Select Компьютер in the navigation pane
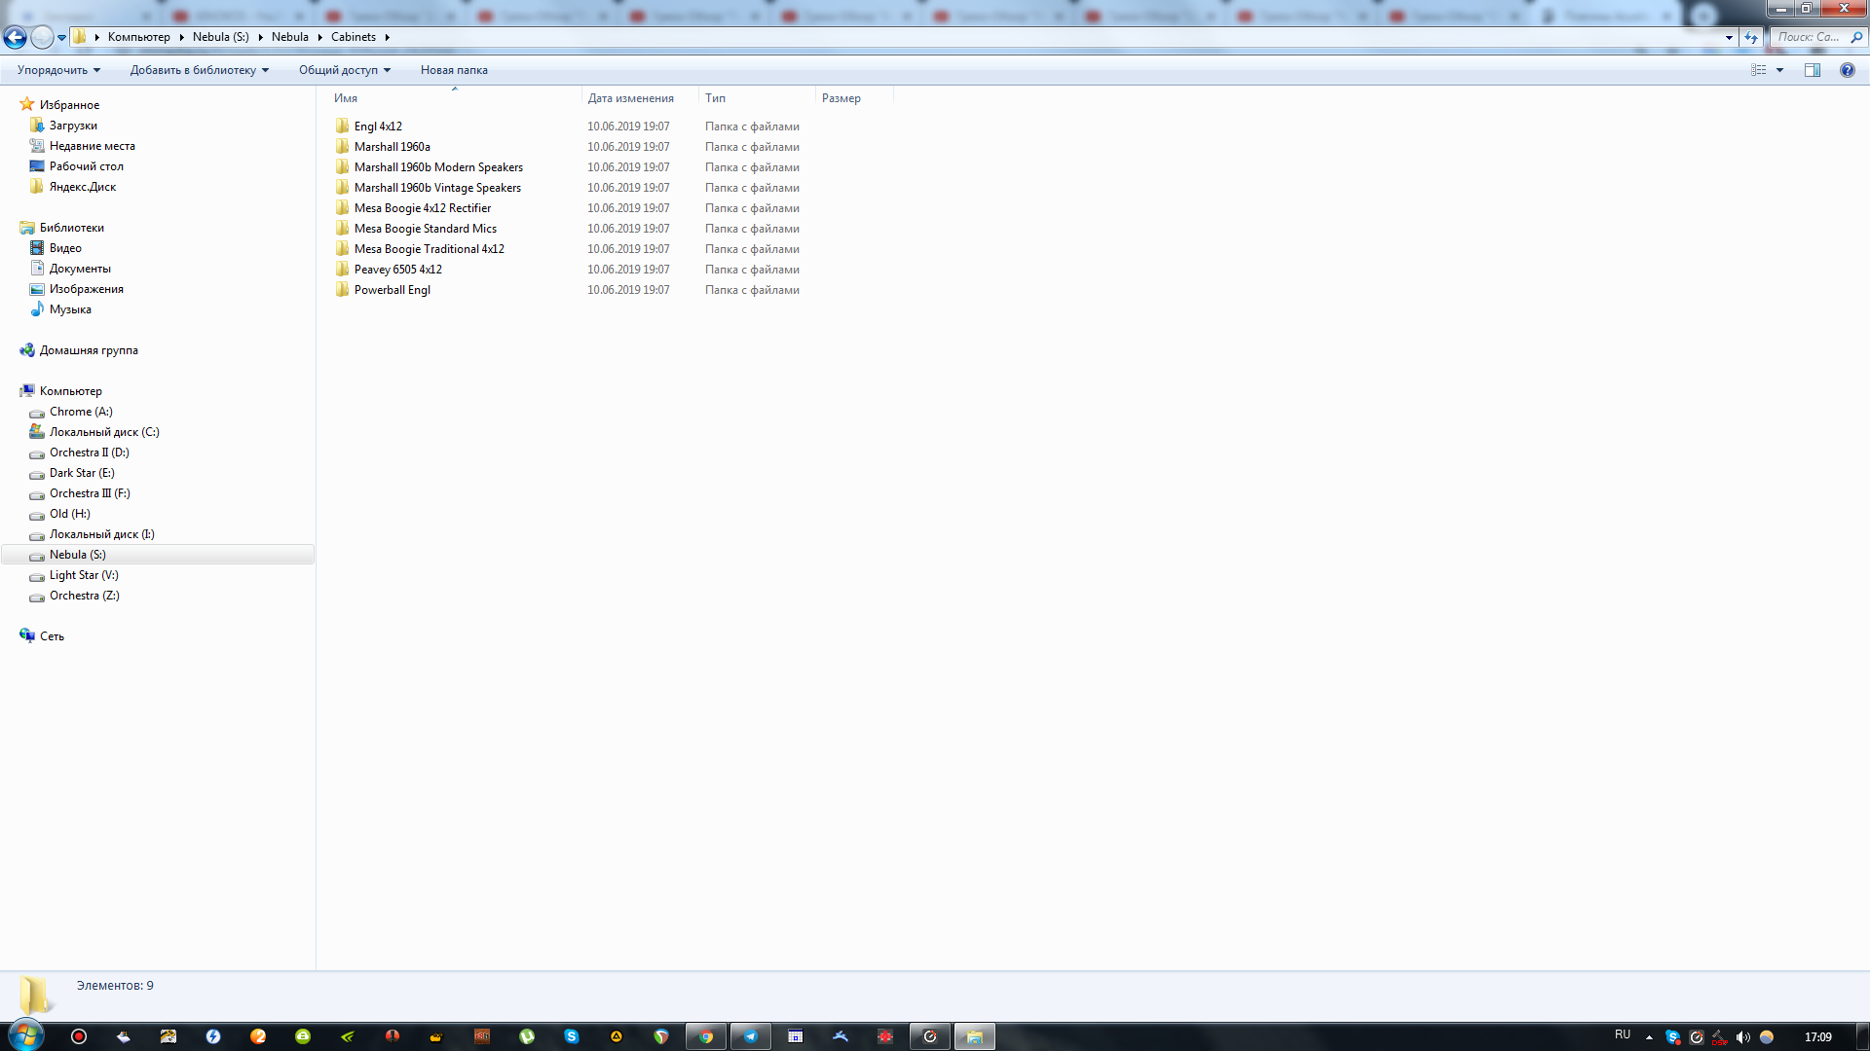1870x1051 pixels. (x=70, y=391)
